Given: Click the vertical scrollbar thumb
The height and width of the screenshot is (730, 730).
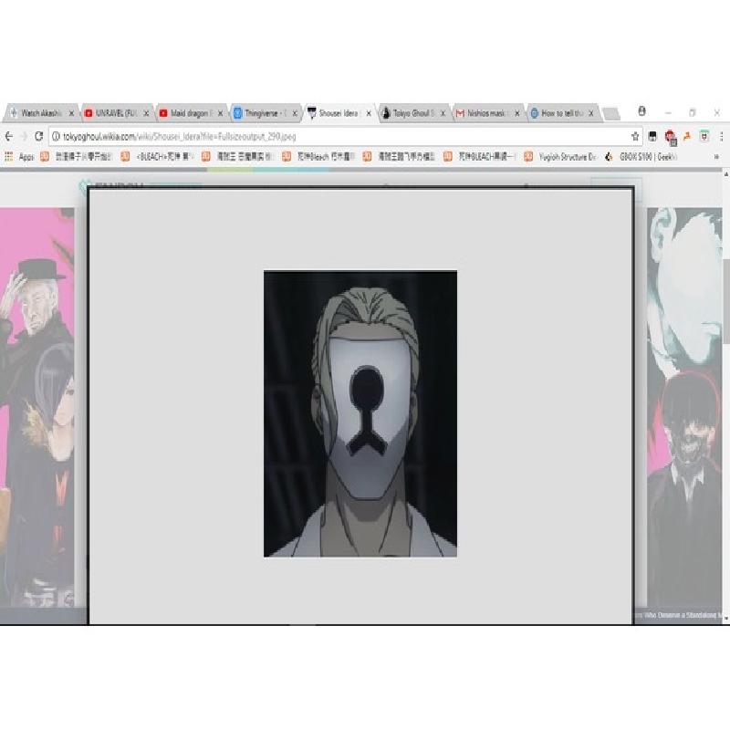Looking at the screenshot, I should tap(725, 301).
